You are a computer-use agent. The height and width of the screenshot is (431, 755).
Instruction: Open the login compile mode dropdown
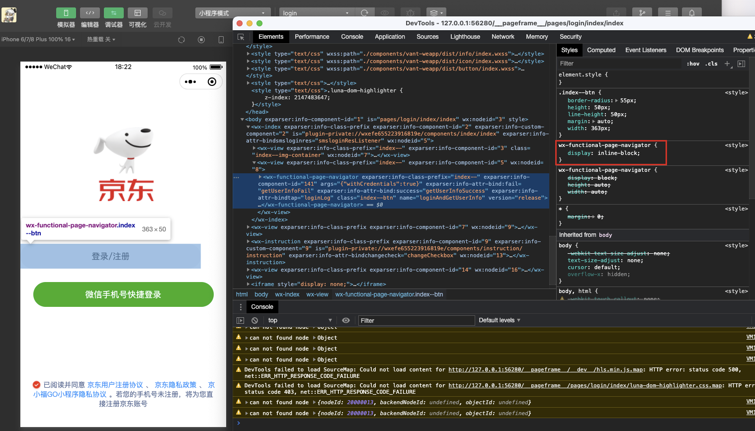pos(317,13)
